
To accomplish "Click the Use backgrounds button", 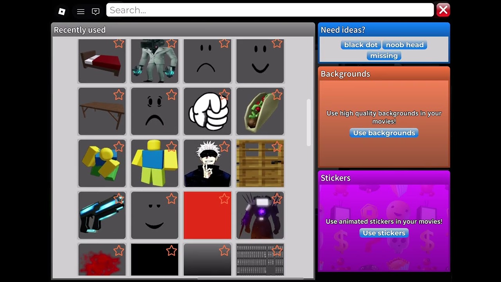I will point(384,133).
